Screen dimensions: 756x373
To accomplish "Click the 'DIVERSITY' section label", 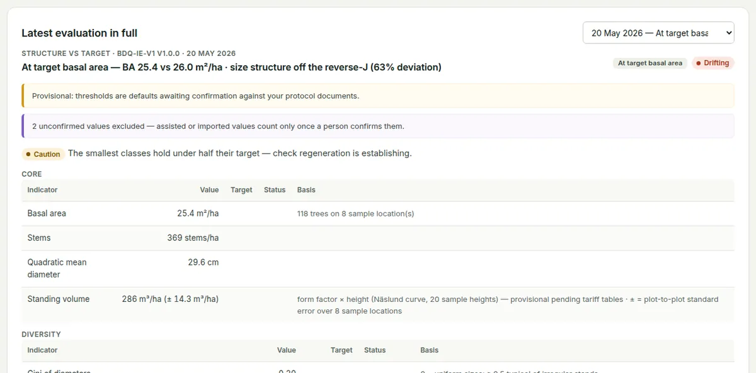I will [x=41, y=335].
